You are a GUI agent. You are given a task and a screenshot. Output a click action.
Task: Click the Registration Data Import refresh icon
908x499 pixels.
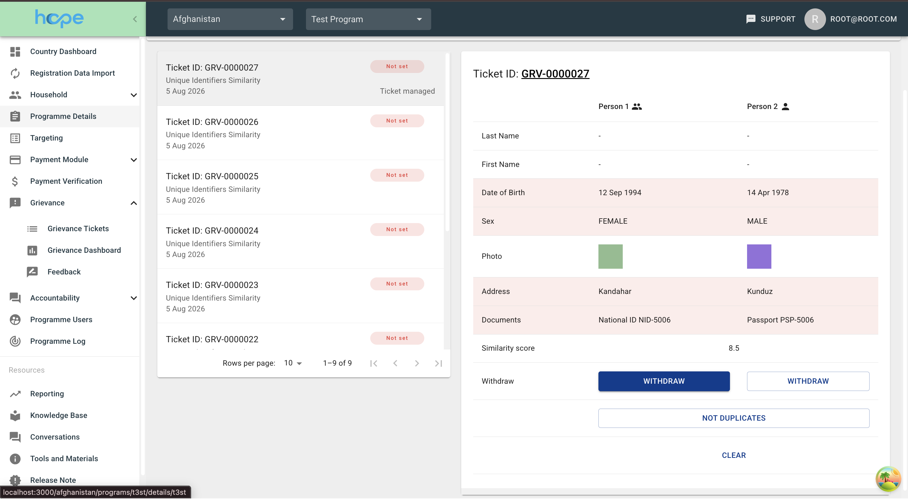click(x=15, y=73)
